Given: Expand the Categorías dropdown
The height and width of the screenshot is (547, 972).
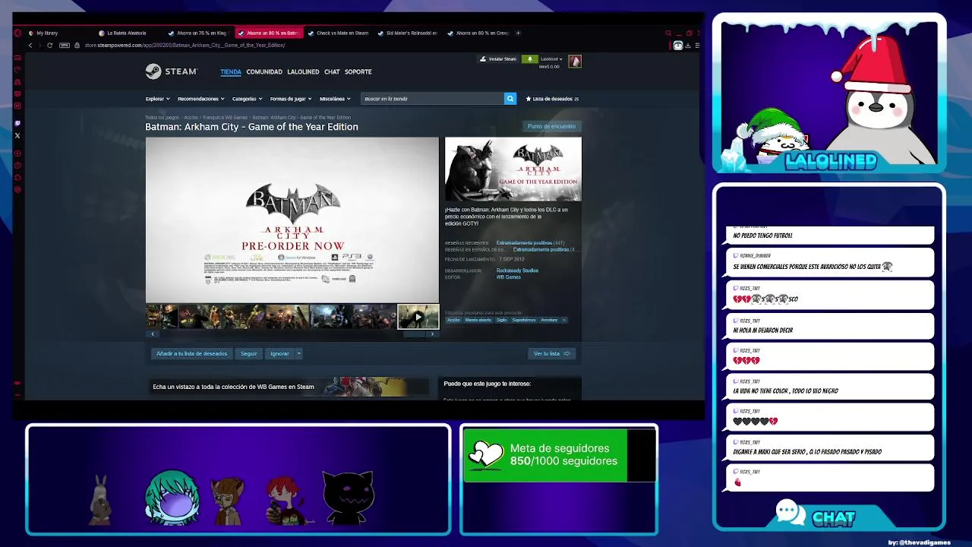Looking at the screenshot, I should point(247,99).
